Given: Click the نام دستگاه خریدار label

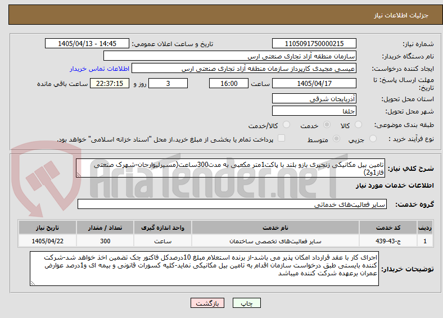Looking at the screenshot, I should pyautogui.click(x=408, y=56).
